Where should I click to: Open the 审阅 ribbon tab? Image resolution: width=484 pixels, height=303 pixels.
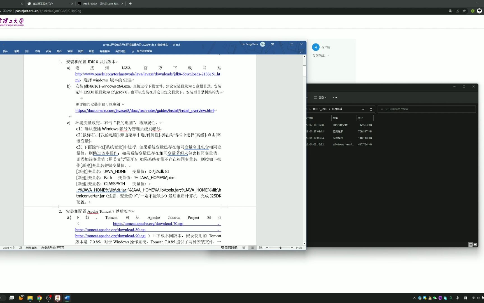(x=70, y=51)
